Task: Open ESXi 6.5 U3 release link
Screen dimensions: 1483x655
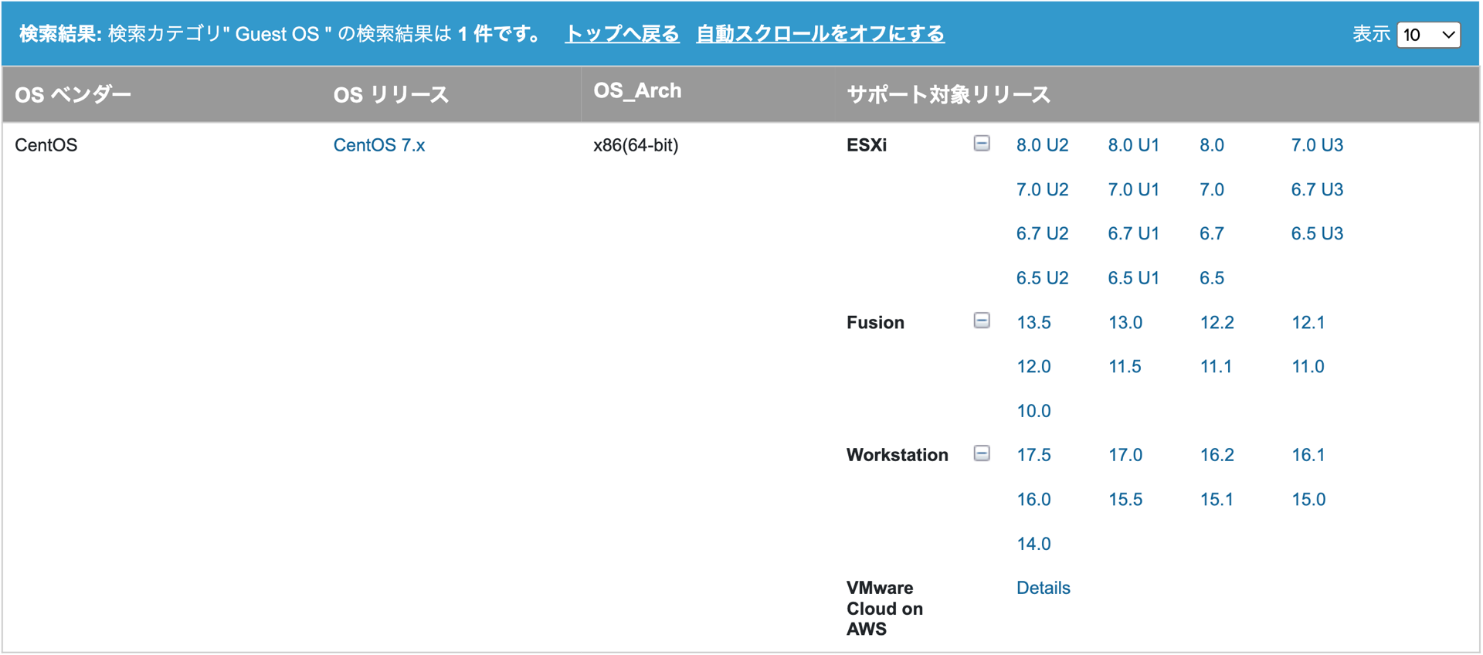Action: [x=1317, y=233]
